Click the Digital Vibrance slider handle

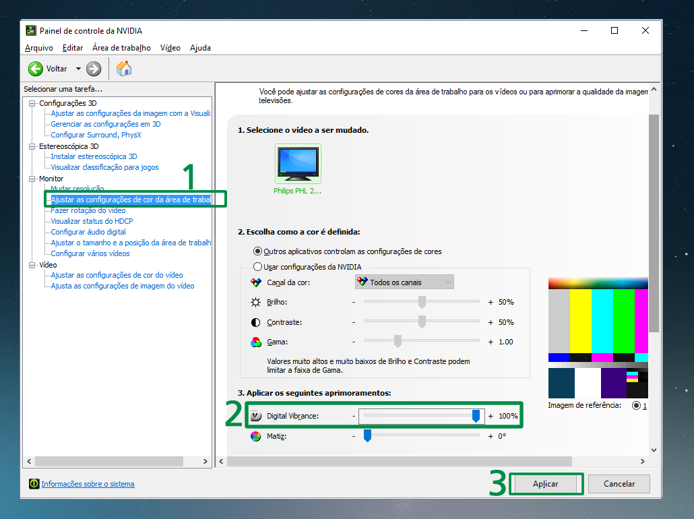pos(476,416)
